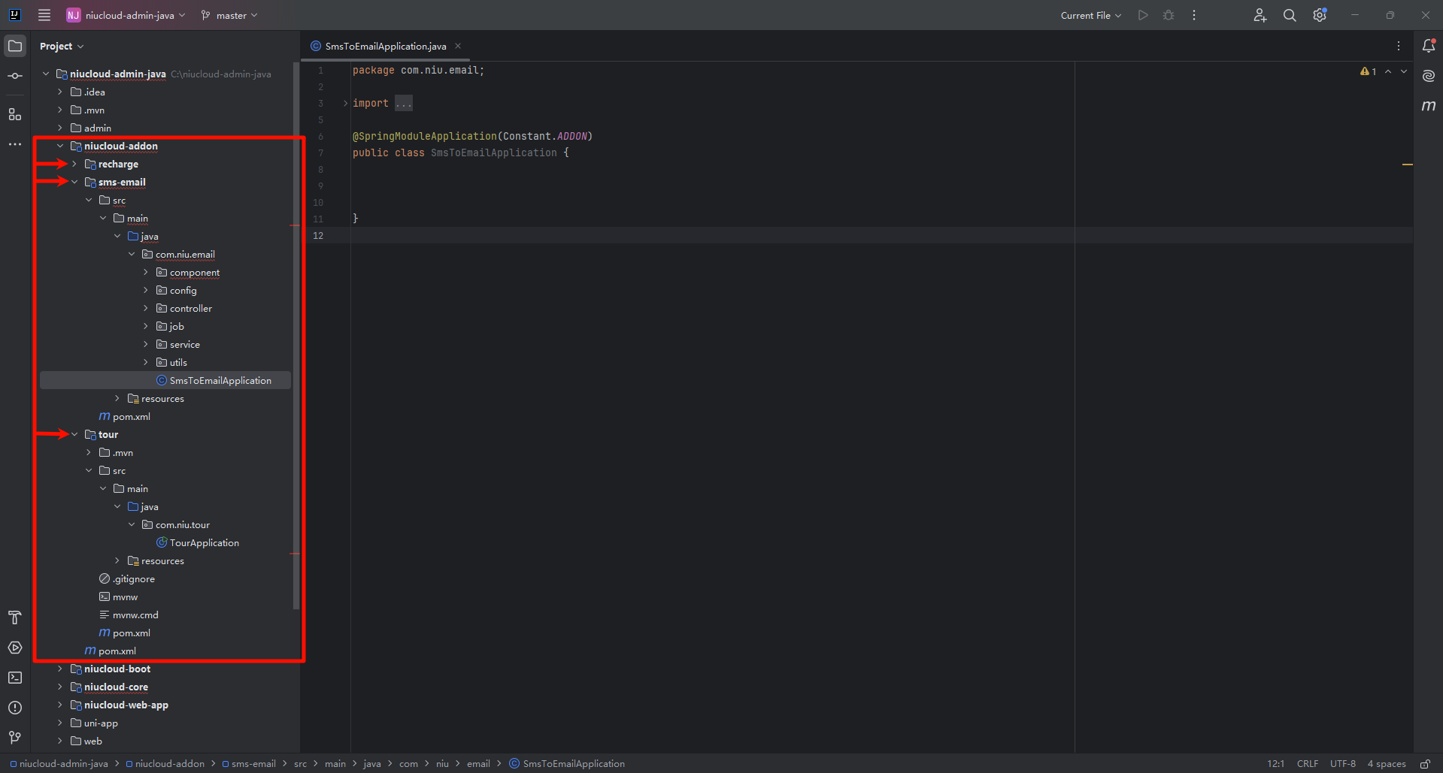Run the current file
The width and height of the screenshot is (1443, 773).
coord(1143,15)
